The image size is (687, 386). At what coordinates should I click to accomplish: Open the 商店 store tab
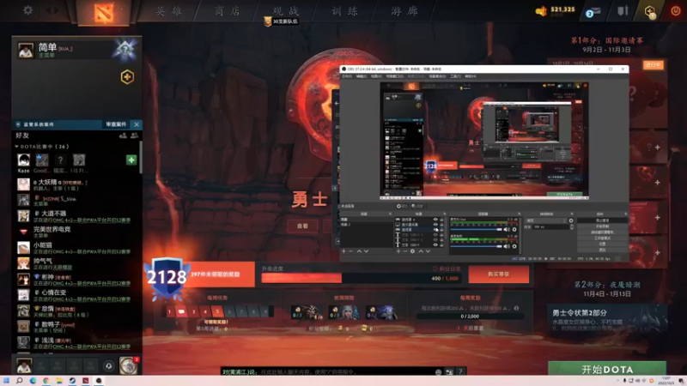(x=228, y=11)
